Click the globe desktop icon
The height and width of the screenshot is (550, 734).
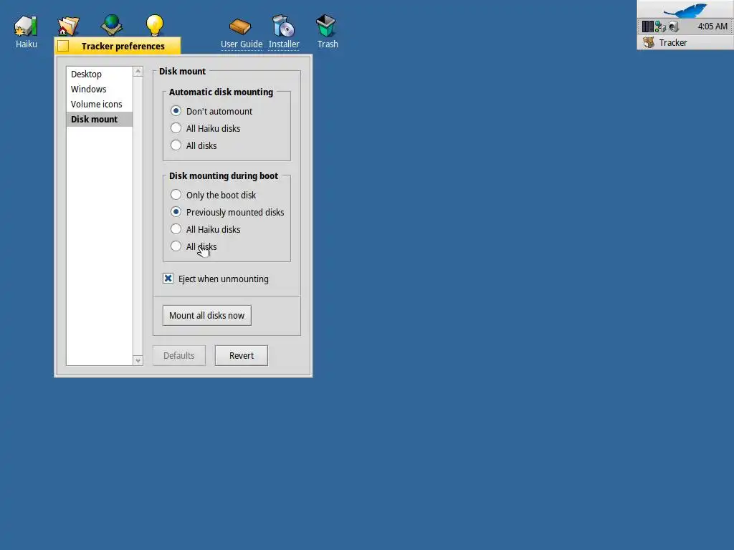[111, 25]
